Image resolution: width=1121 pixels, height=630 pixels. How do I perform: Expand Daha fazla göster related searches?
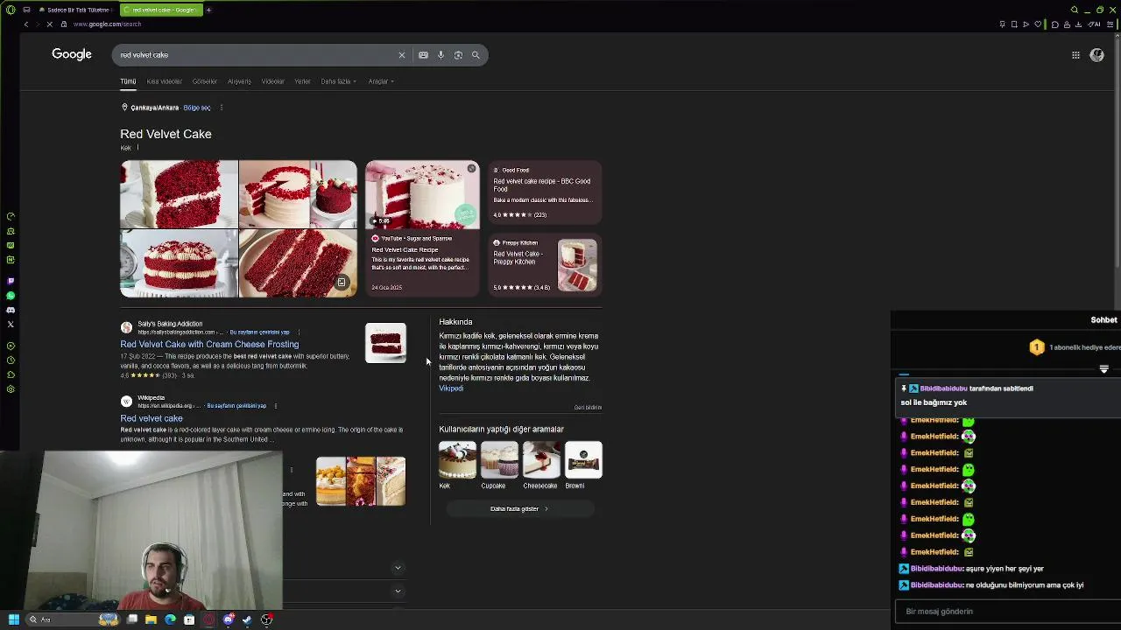[519, 508]
